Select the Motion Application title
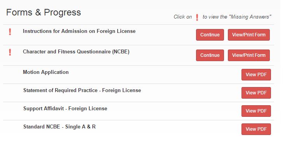The image size is (290, 147). pos(46,72)
